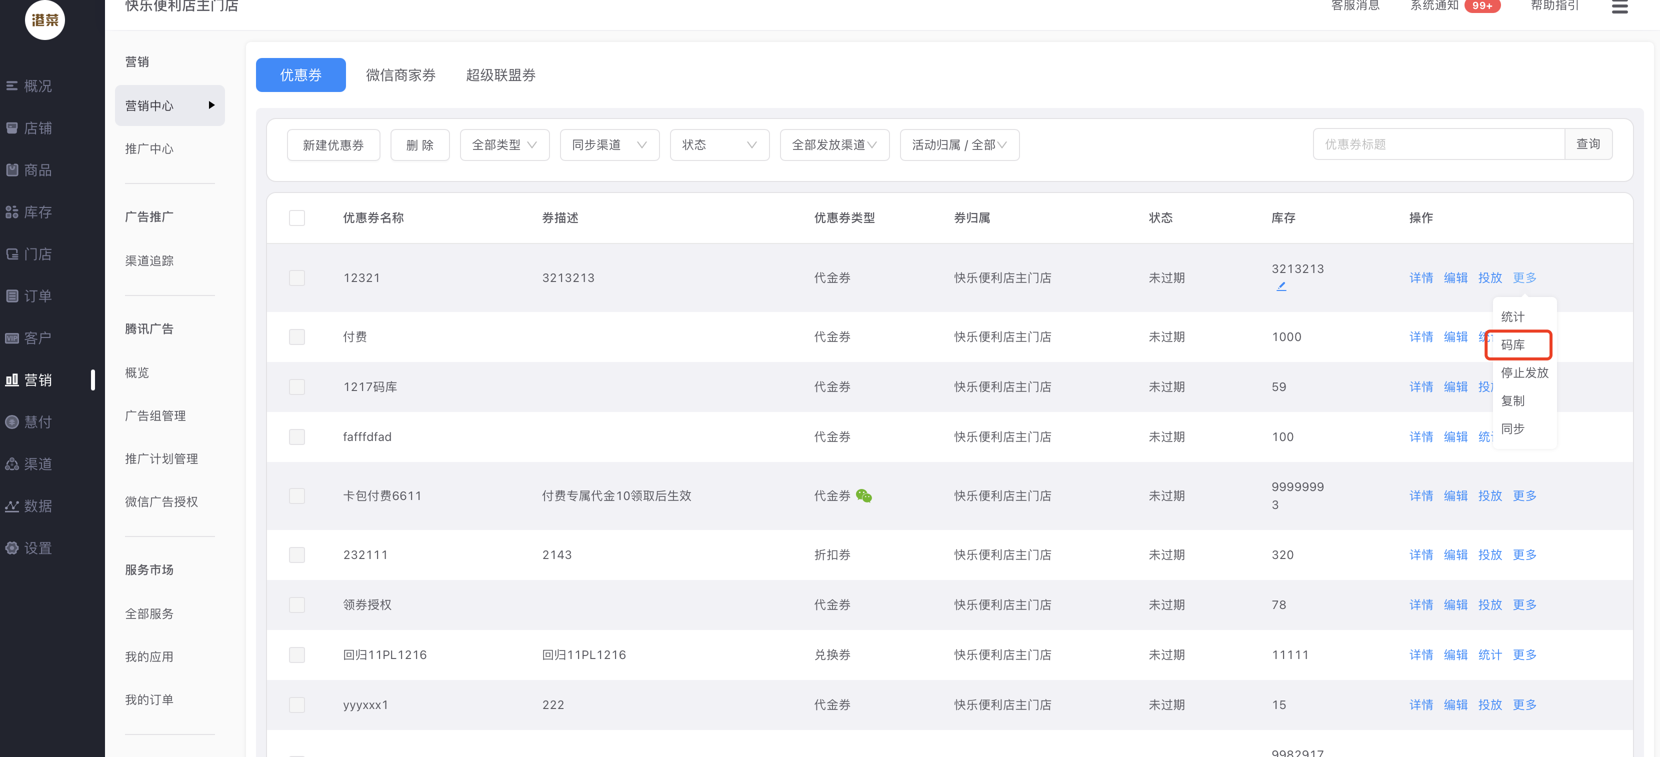The width and height of the screenshot is (1660, 757).
Task: Open the 订单 orders sidebar icon
Action: point(12,295)
